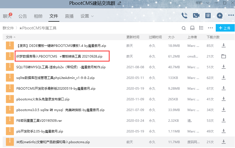235x148 pixels.
Task: Click the 2021-08-08 update date
Action: pos(135,67)
